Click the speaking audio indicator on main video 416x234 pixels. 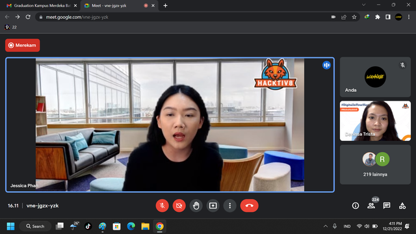point(326,65)
